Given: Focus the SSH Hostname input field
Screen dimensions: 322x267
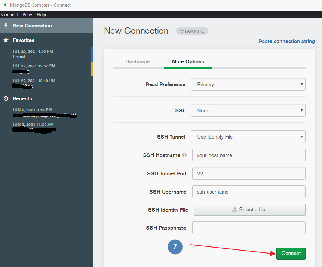Looking at the screenshot, I should (249, 155).
